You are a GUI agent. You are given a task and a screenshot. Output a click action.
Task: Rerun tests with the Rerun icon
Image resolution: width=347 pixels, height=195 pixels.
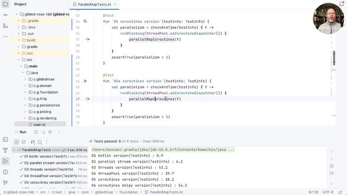(x=36, y=132)
